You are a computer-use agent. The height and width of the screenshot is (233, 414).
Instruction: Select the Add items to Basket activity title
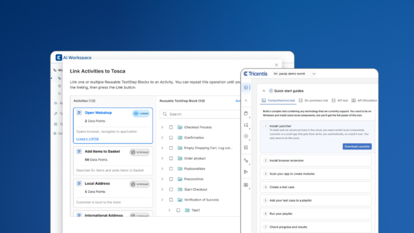click(x=102, y=151)
